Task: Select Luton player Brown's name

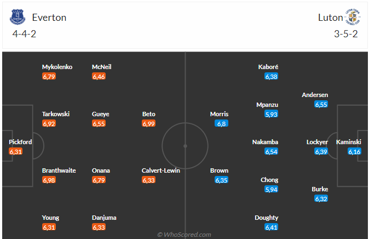Action: pyautogui.click(x=219, y=170)
